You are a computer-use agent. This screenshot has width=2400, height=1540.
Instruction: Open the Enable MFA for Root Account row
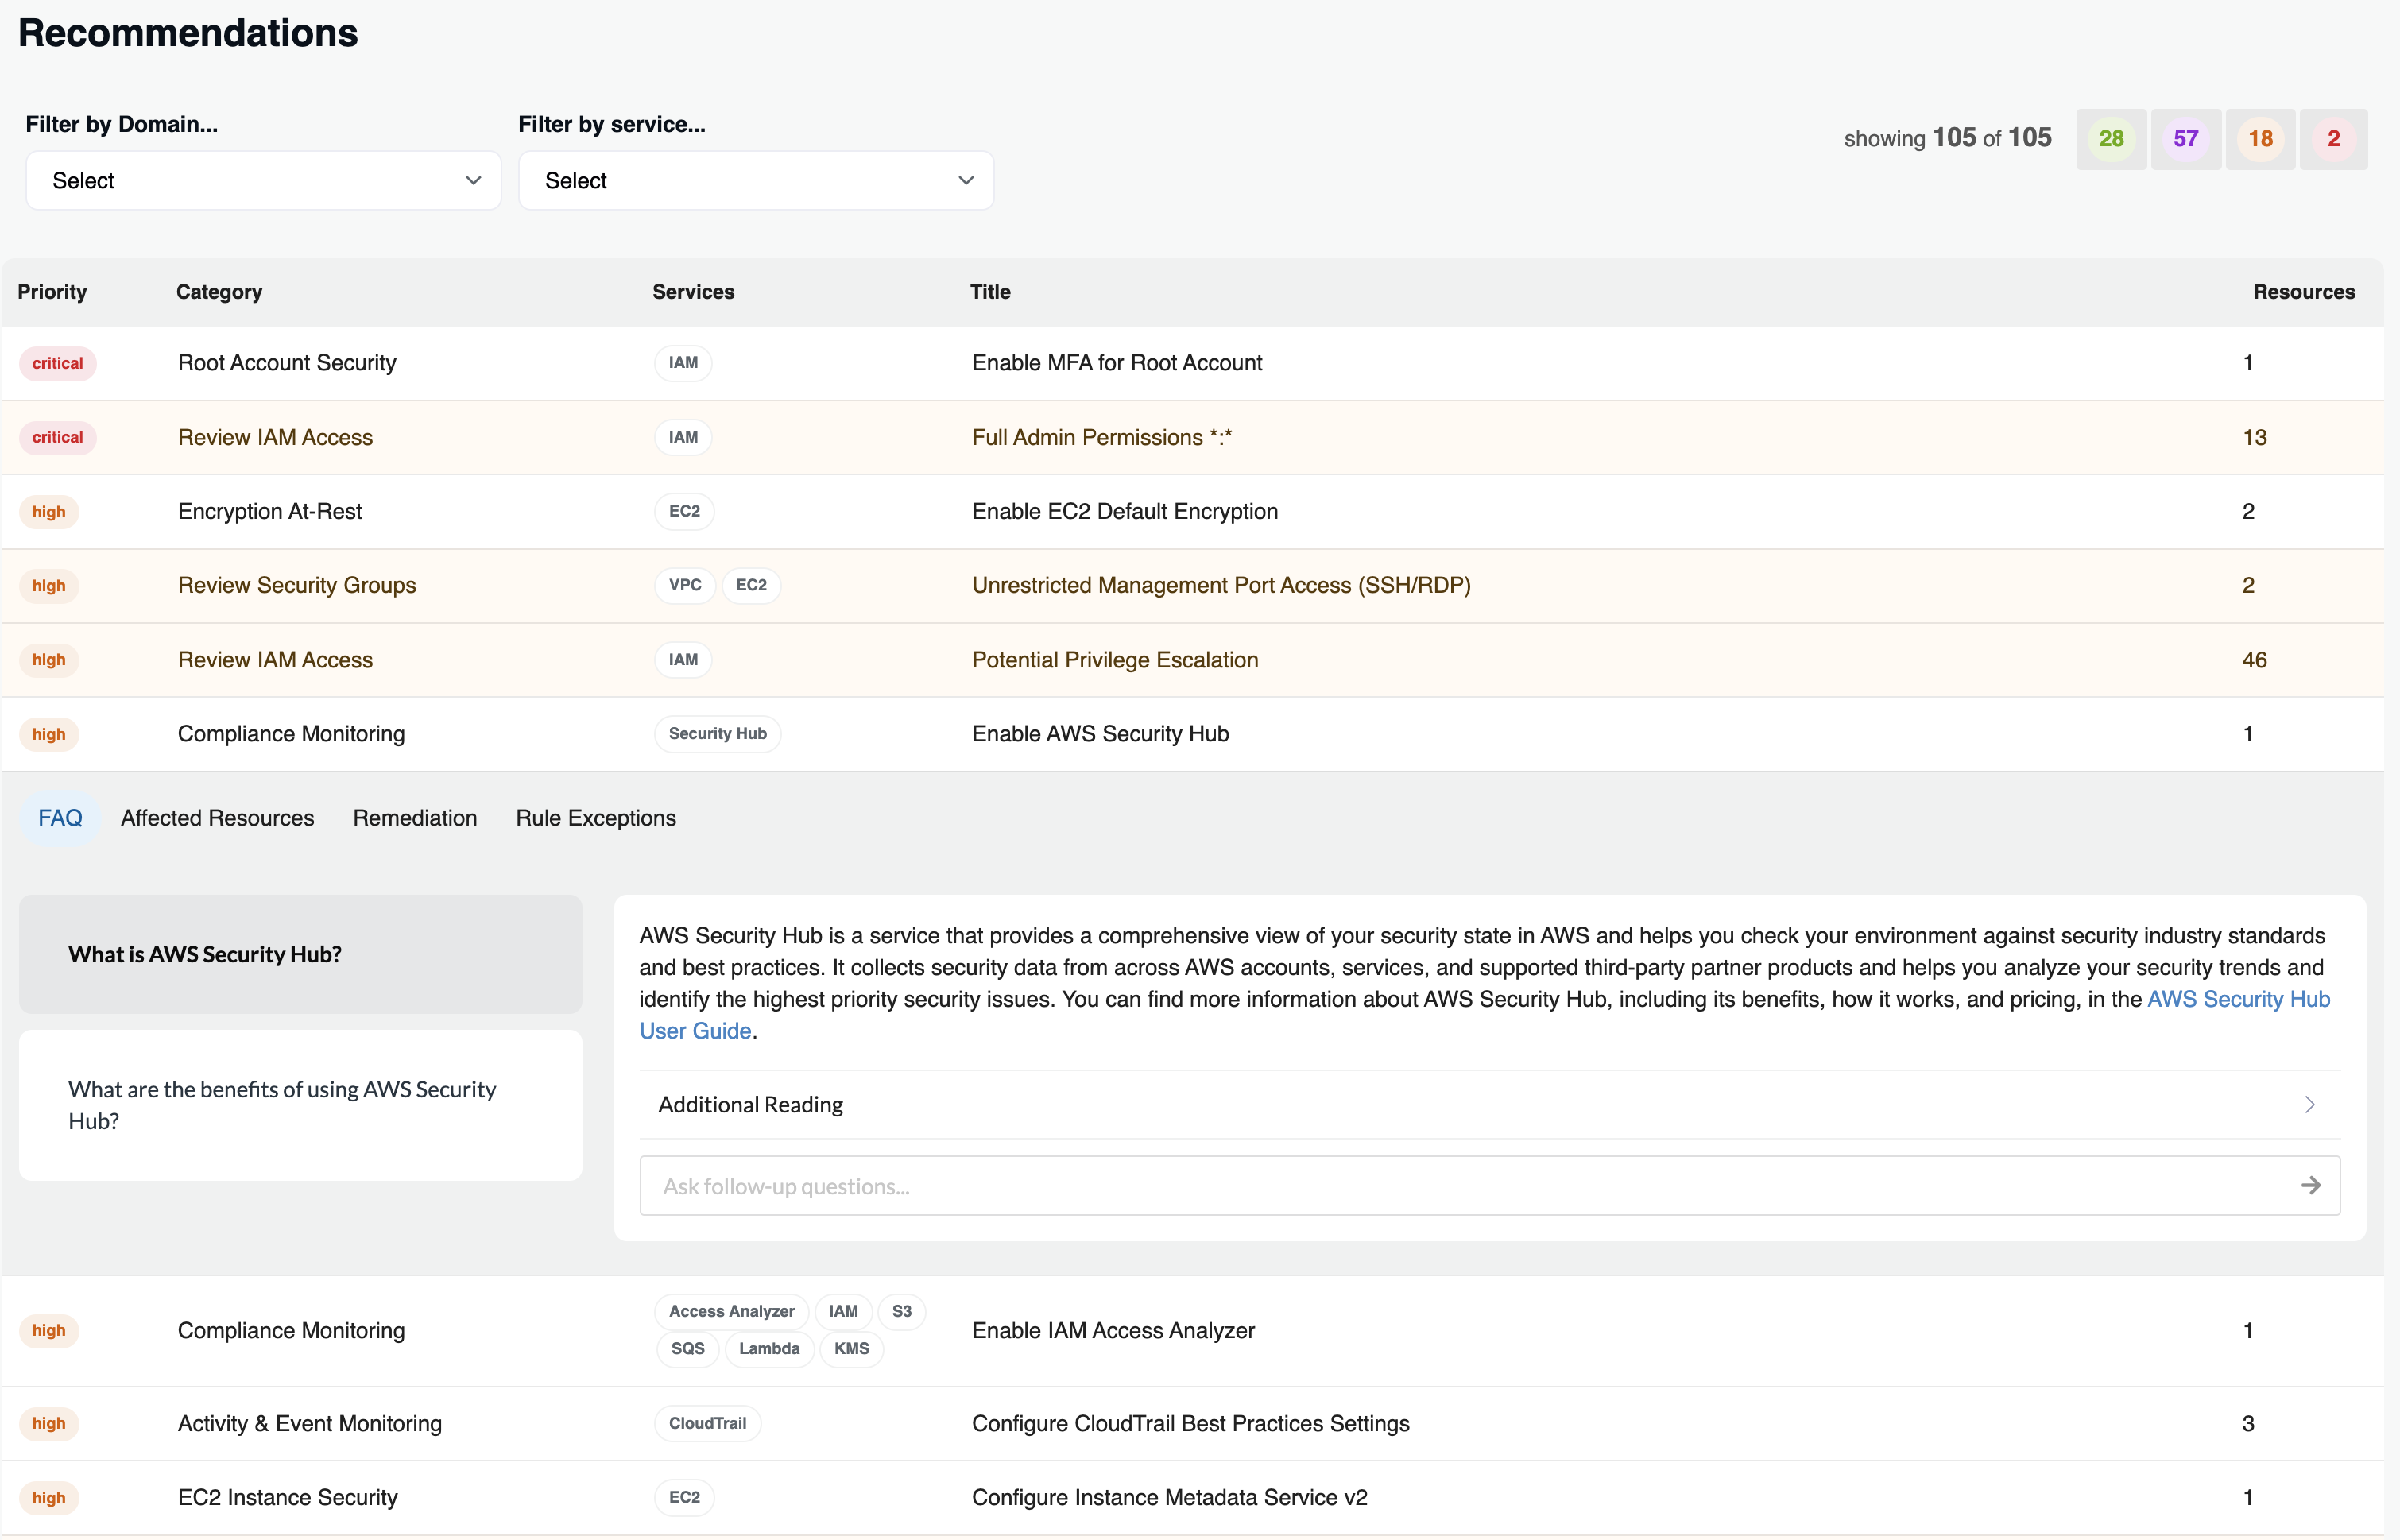coord(1192,363)
